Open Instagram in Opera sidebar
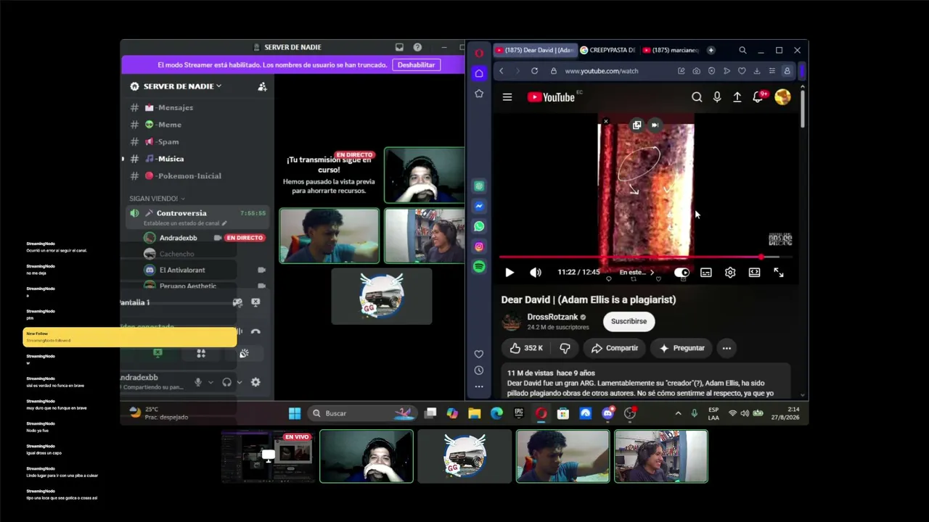Image resolution: width=929 pixels, height=522 pixels. tap(479, 246)
